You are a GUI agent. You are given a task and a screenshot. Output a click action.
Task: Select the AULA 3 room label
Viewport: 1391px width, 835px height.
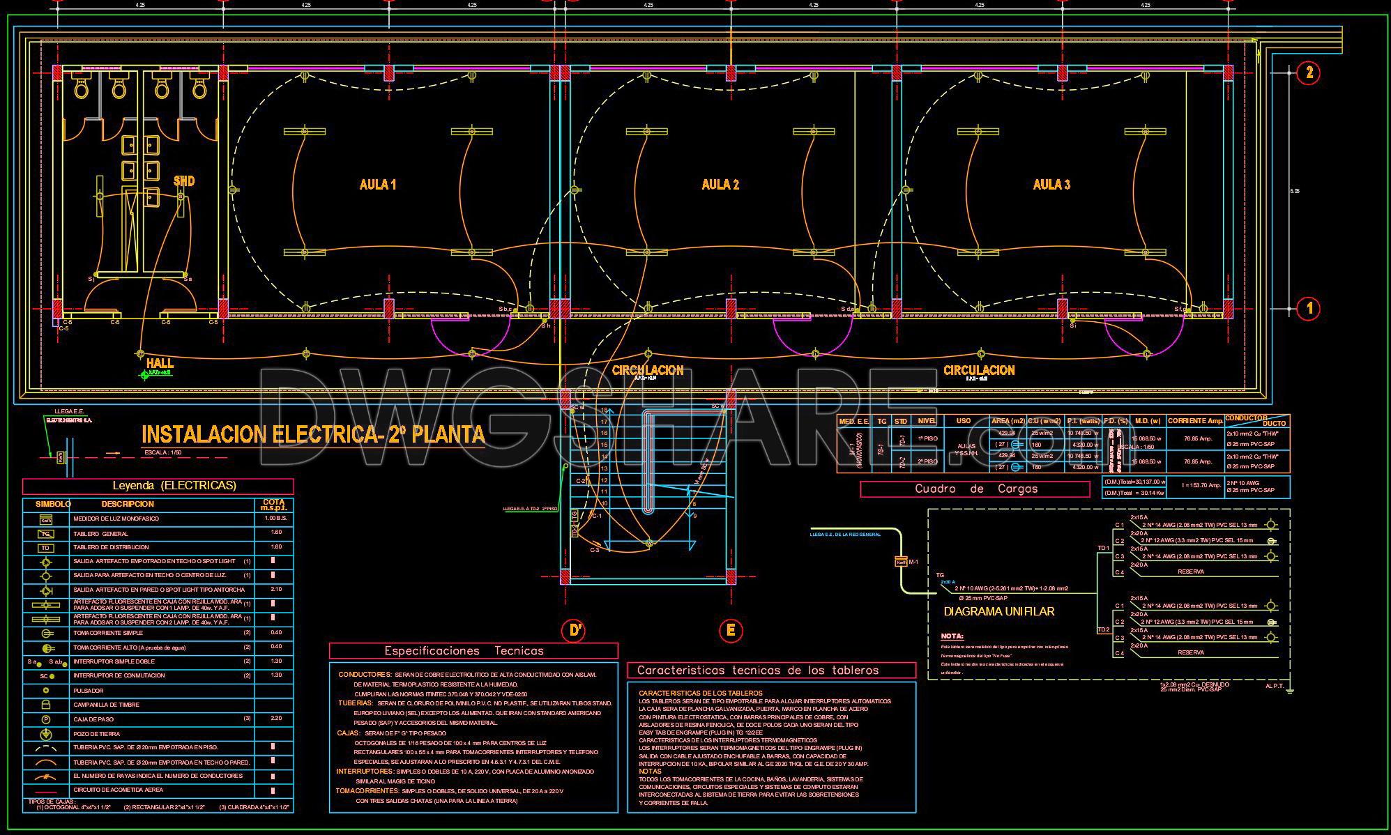[1051, 185]
